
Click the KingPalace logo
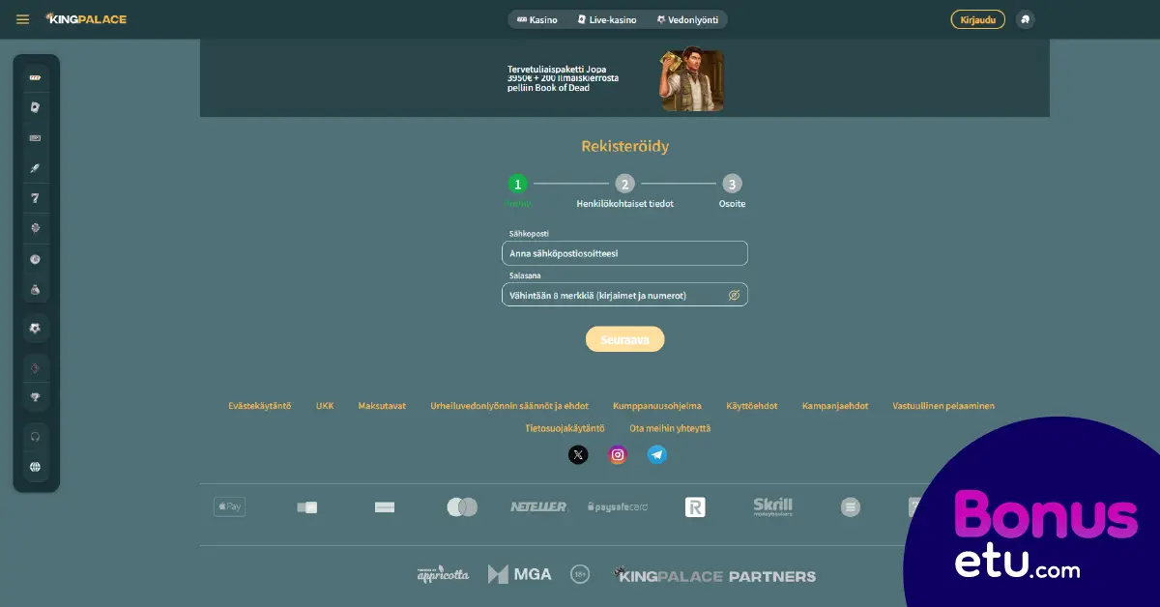tap(86, 19)
